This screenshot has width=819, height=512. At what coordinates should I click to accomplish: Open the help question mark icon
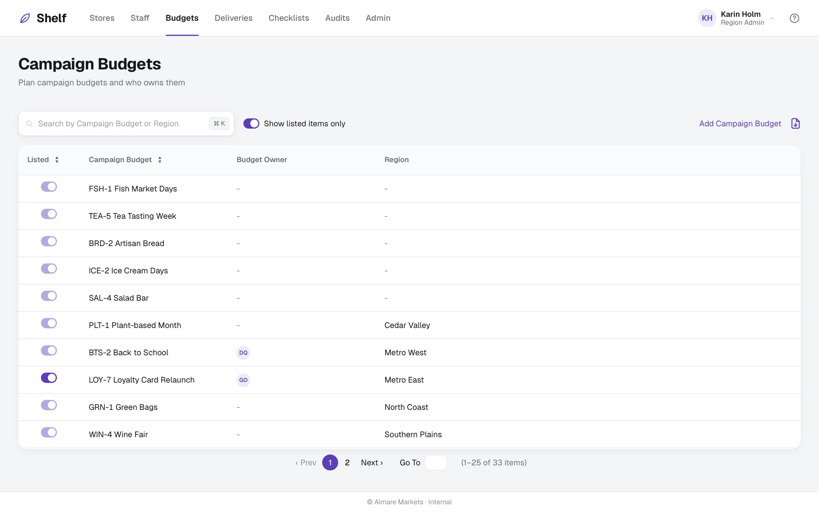click(794, 18)
